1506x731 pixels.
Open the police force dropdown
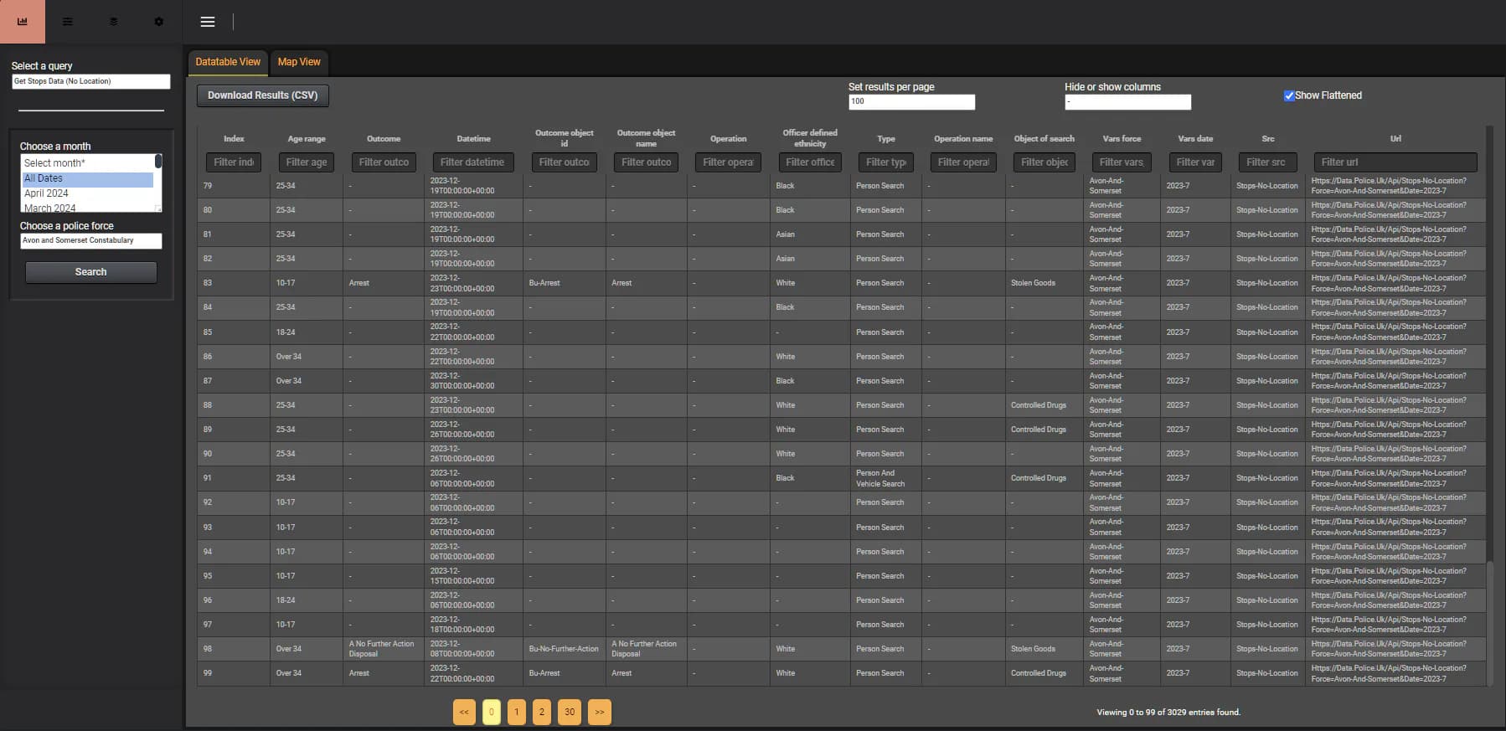[x=91, y=240]
